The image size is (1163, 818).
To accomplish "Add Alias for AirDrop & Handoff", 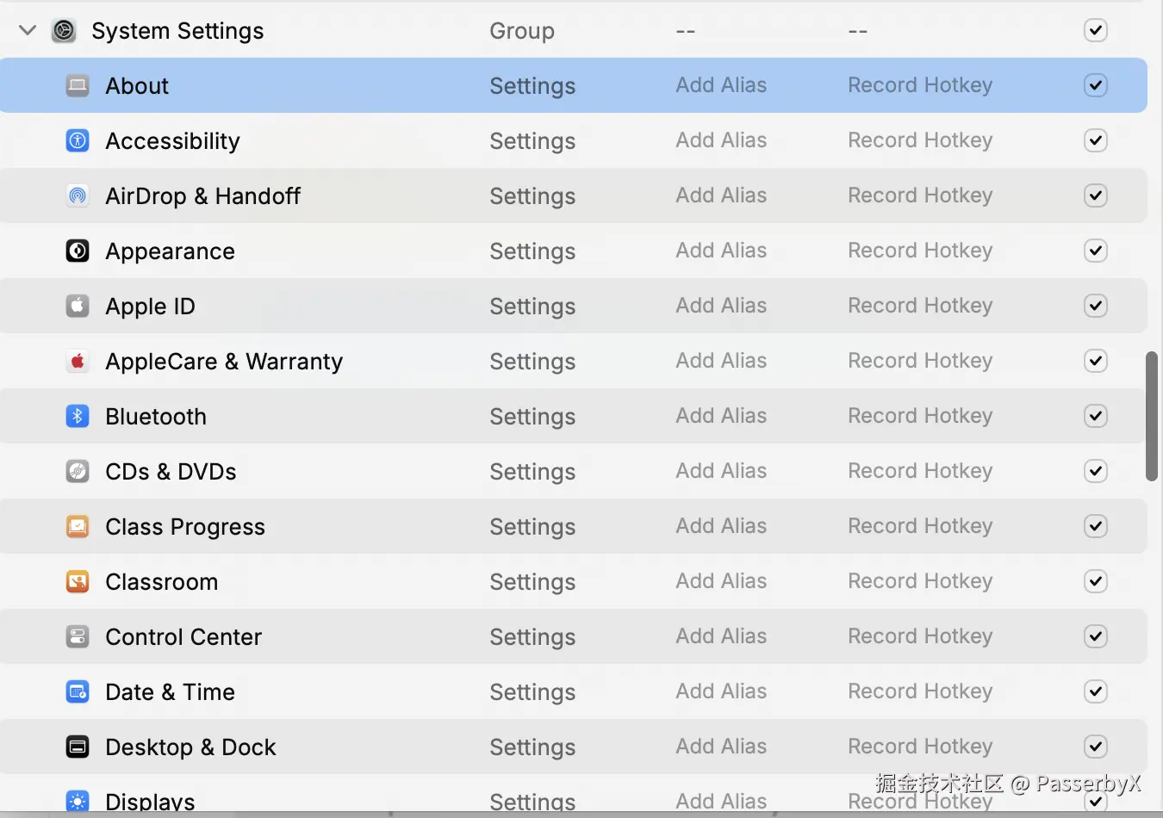I will [x=721, y=195].
